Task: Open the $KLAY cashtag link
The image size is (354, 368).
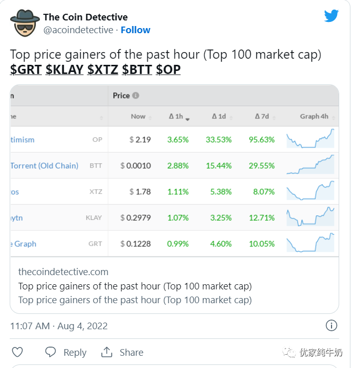Action: point(64,69)
